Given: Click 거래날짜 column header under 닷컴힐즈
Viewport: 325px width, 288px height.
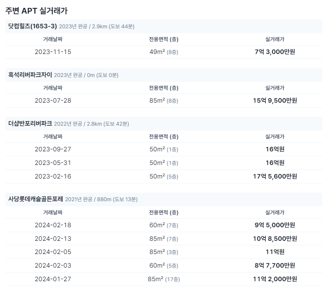Looking at the screenshot, I should [53, 39].
